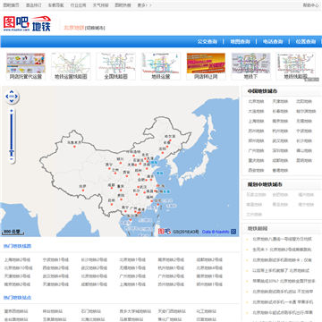The image size is (322, 322).
Task: Open the 地图查询 tab
Action: (x=240, y=41)
